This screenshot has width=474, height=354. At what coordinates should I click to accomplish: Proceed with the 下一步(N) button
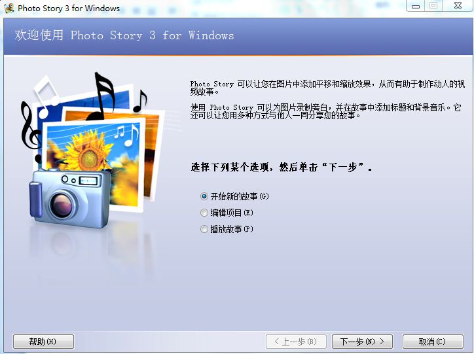point(362,342)
